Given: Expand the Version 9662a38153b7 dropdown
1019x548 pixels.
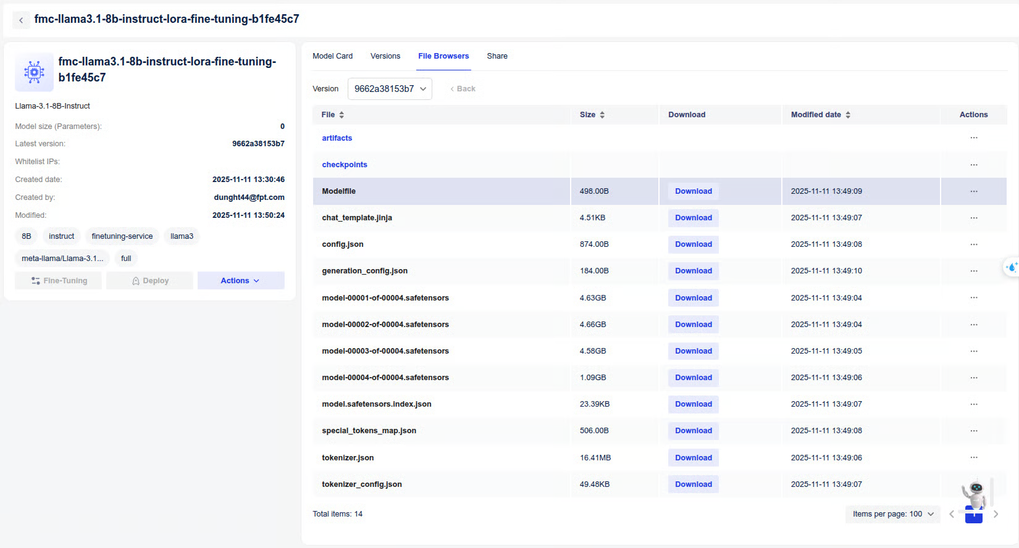Looking at the screenshot, I should point(390,89).
